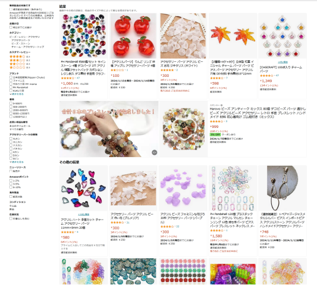Filter by three stars and up rating

tap(20, 60)
